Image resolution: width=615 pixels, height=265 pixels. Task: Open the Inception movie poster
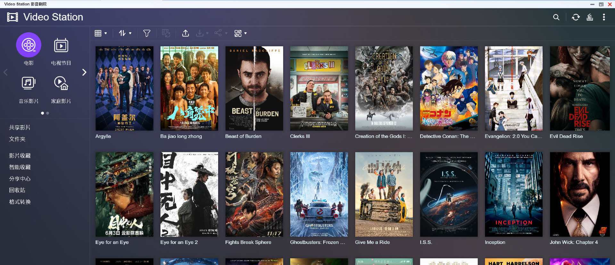click(x=514, y=194)
